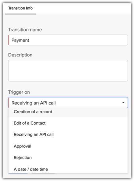Screen dimensions: 134x181
Task: Click the 'Transition name' field label
Action: tap(25, 30)
